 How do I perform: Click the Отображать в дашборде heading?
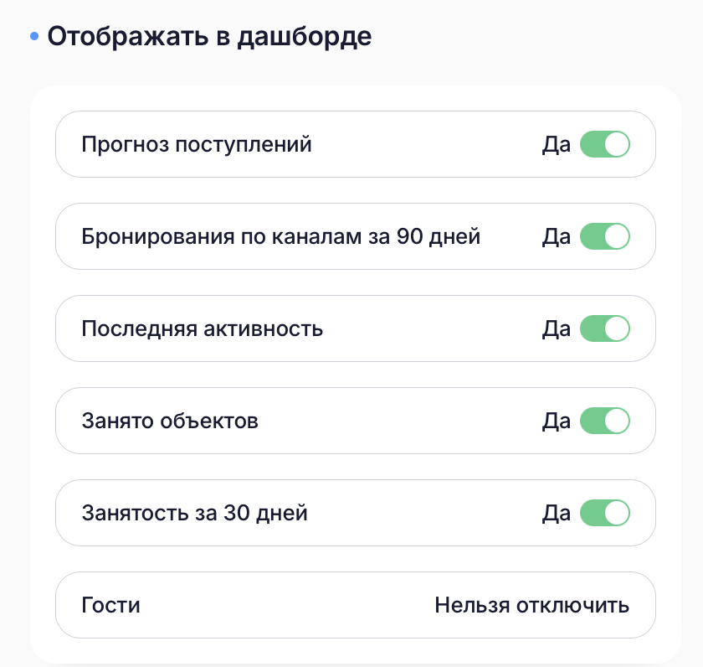click(x=209, y=37)
